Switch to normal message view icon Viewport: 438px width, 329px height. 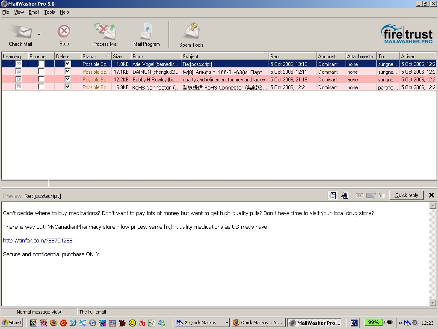coord(332,195)
